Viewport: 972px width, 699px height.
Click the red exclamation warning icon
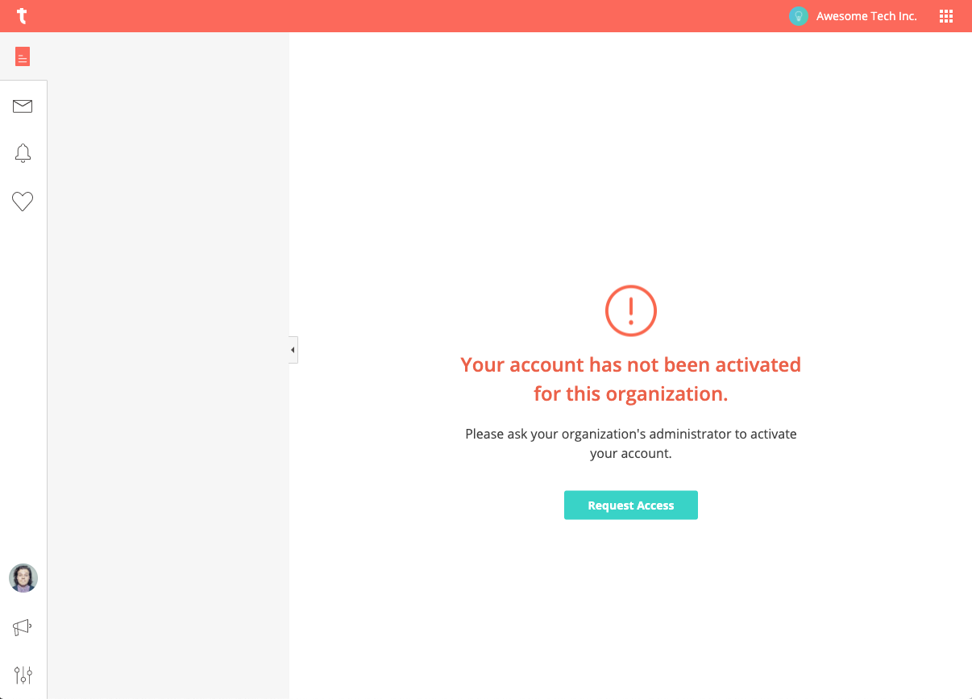pos(631,310)
